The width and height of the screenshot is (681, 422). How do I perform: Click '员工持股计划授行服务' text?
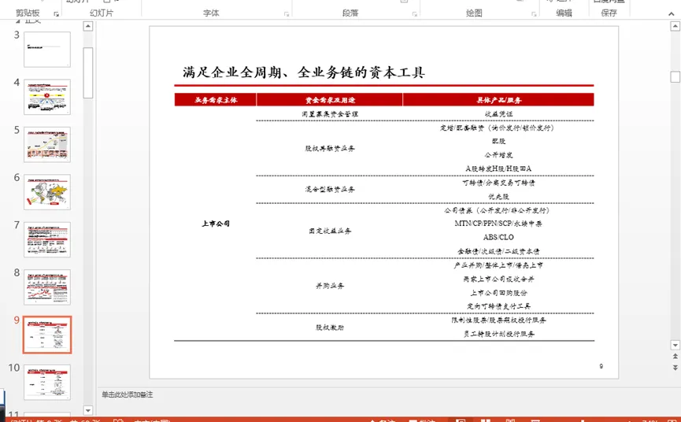[498, 334]
